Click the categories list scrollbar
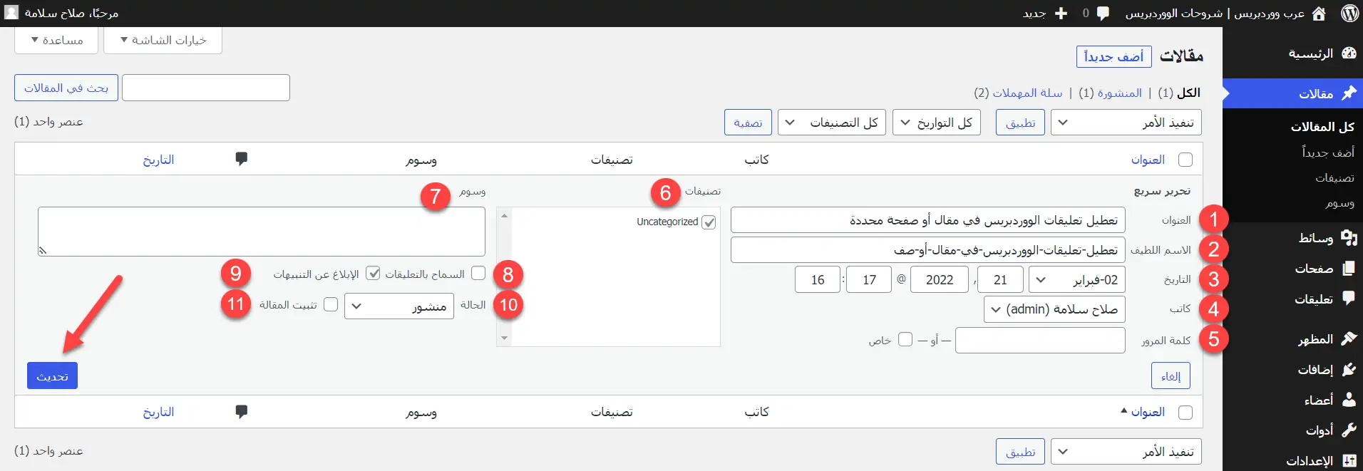Viewport: 1363px width, 471px height. pos(504,276)
